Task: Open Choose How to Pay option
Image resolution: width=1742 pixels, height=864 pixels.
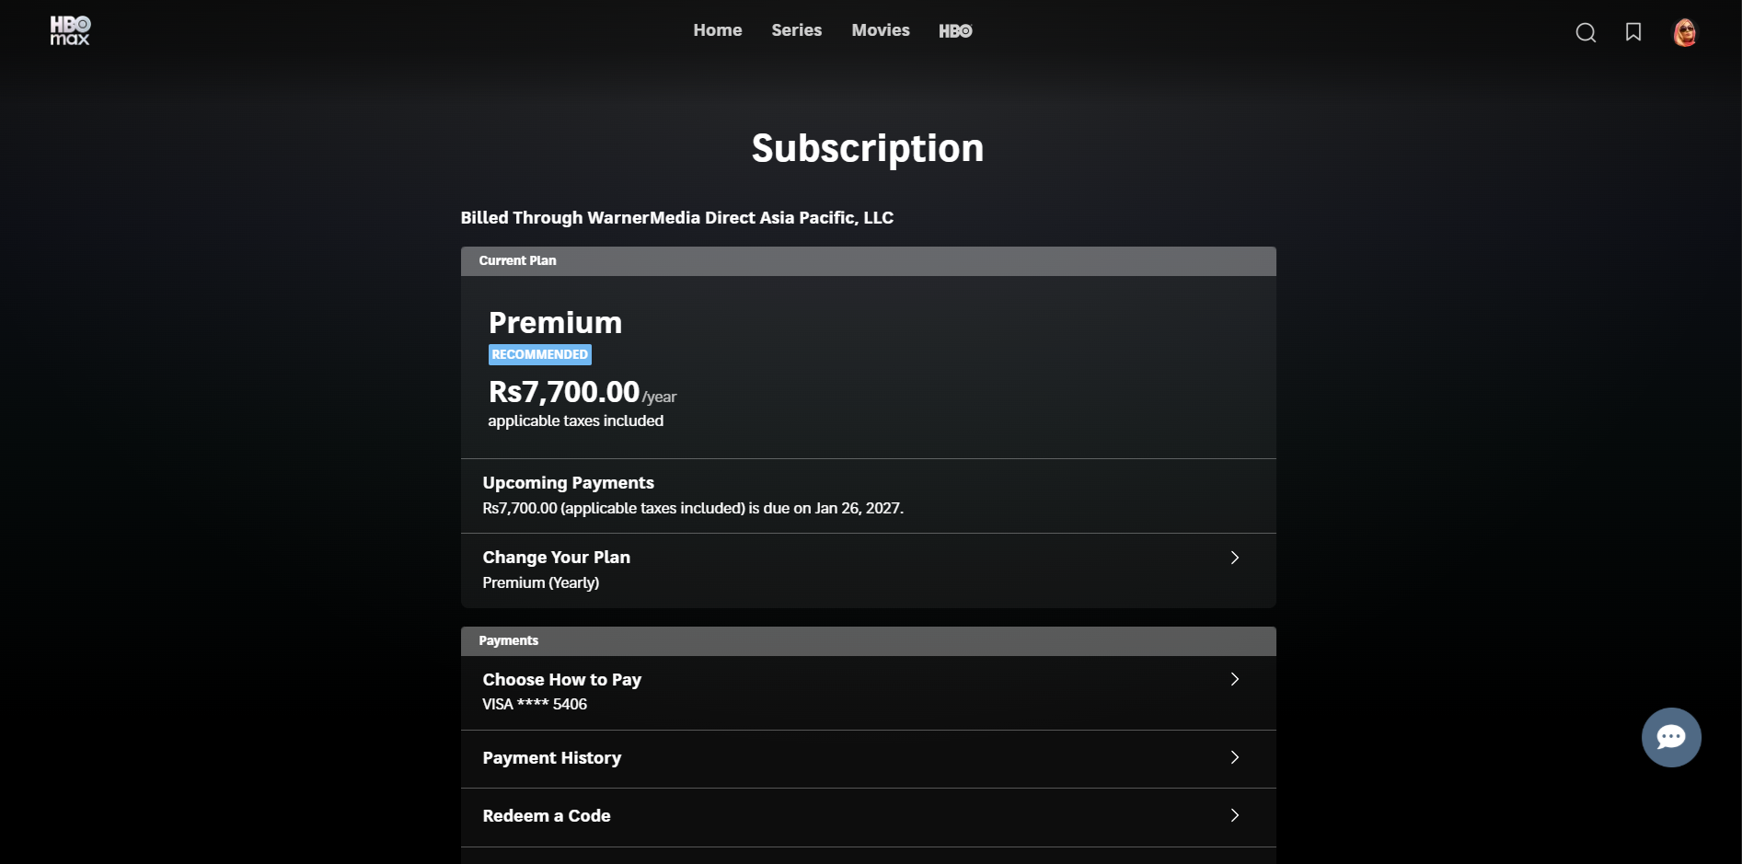Action: coord(561,680)
